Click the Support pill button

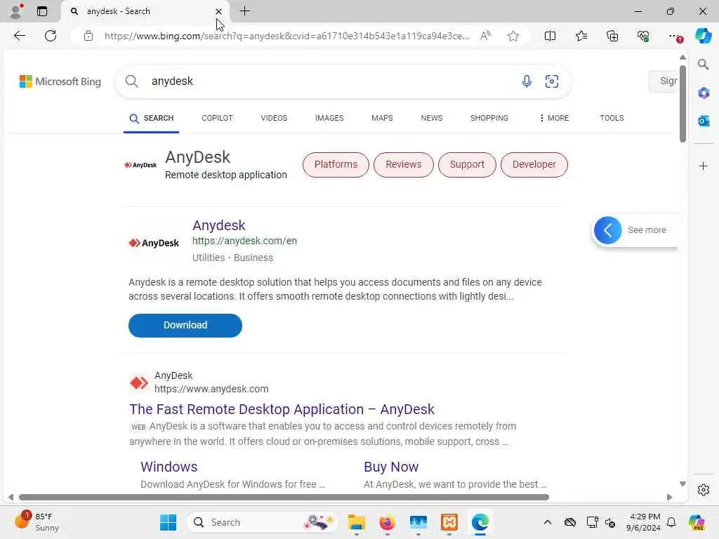coord(467,164)
